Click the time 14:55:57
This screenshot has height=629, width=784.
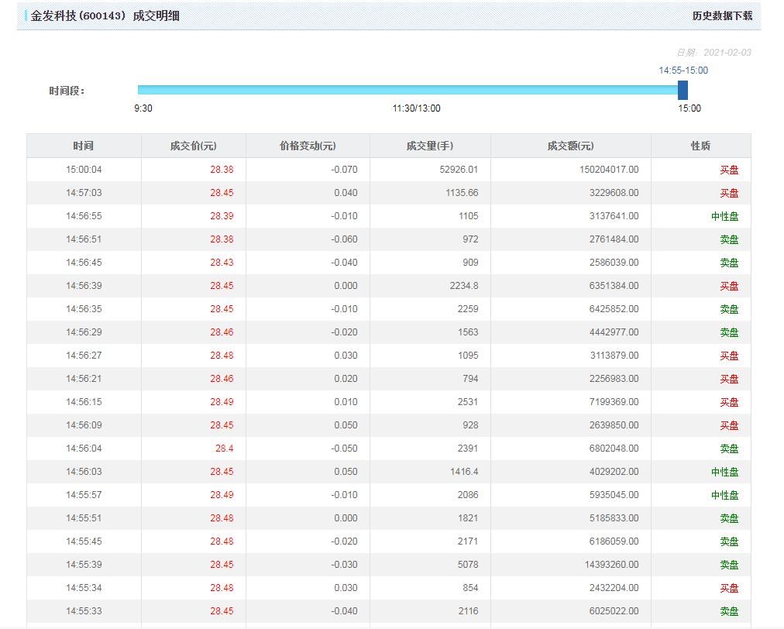(84, 495)
